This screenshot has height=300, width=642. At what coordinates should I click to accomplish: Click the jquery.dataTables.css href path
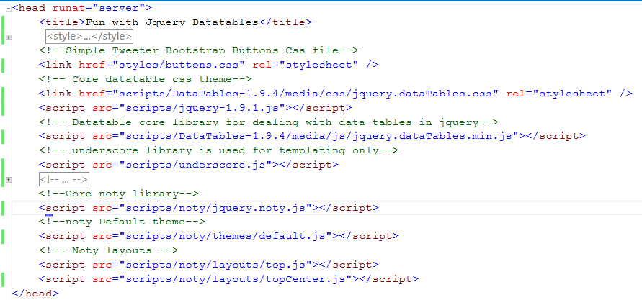[305, 94]
